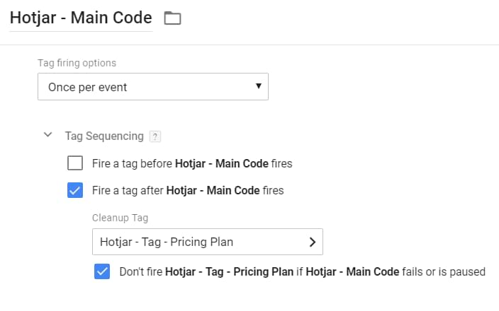
Task: Uncheck the 'Don't fire Hotjar - Tag' checkbox
Action: click(102, 271)
